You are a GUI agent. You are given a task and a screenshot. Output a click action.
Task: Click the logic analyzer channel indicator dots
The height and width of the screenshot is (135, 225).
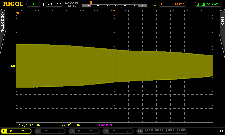click(x=165, y=130)
